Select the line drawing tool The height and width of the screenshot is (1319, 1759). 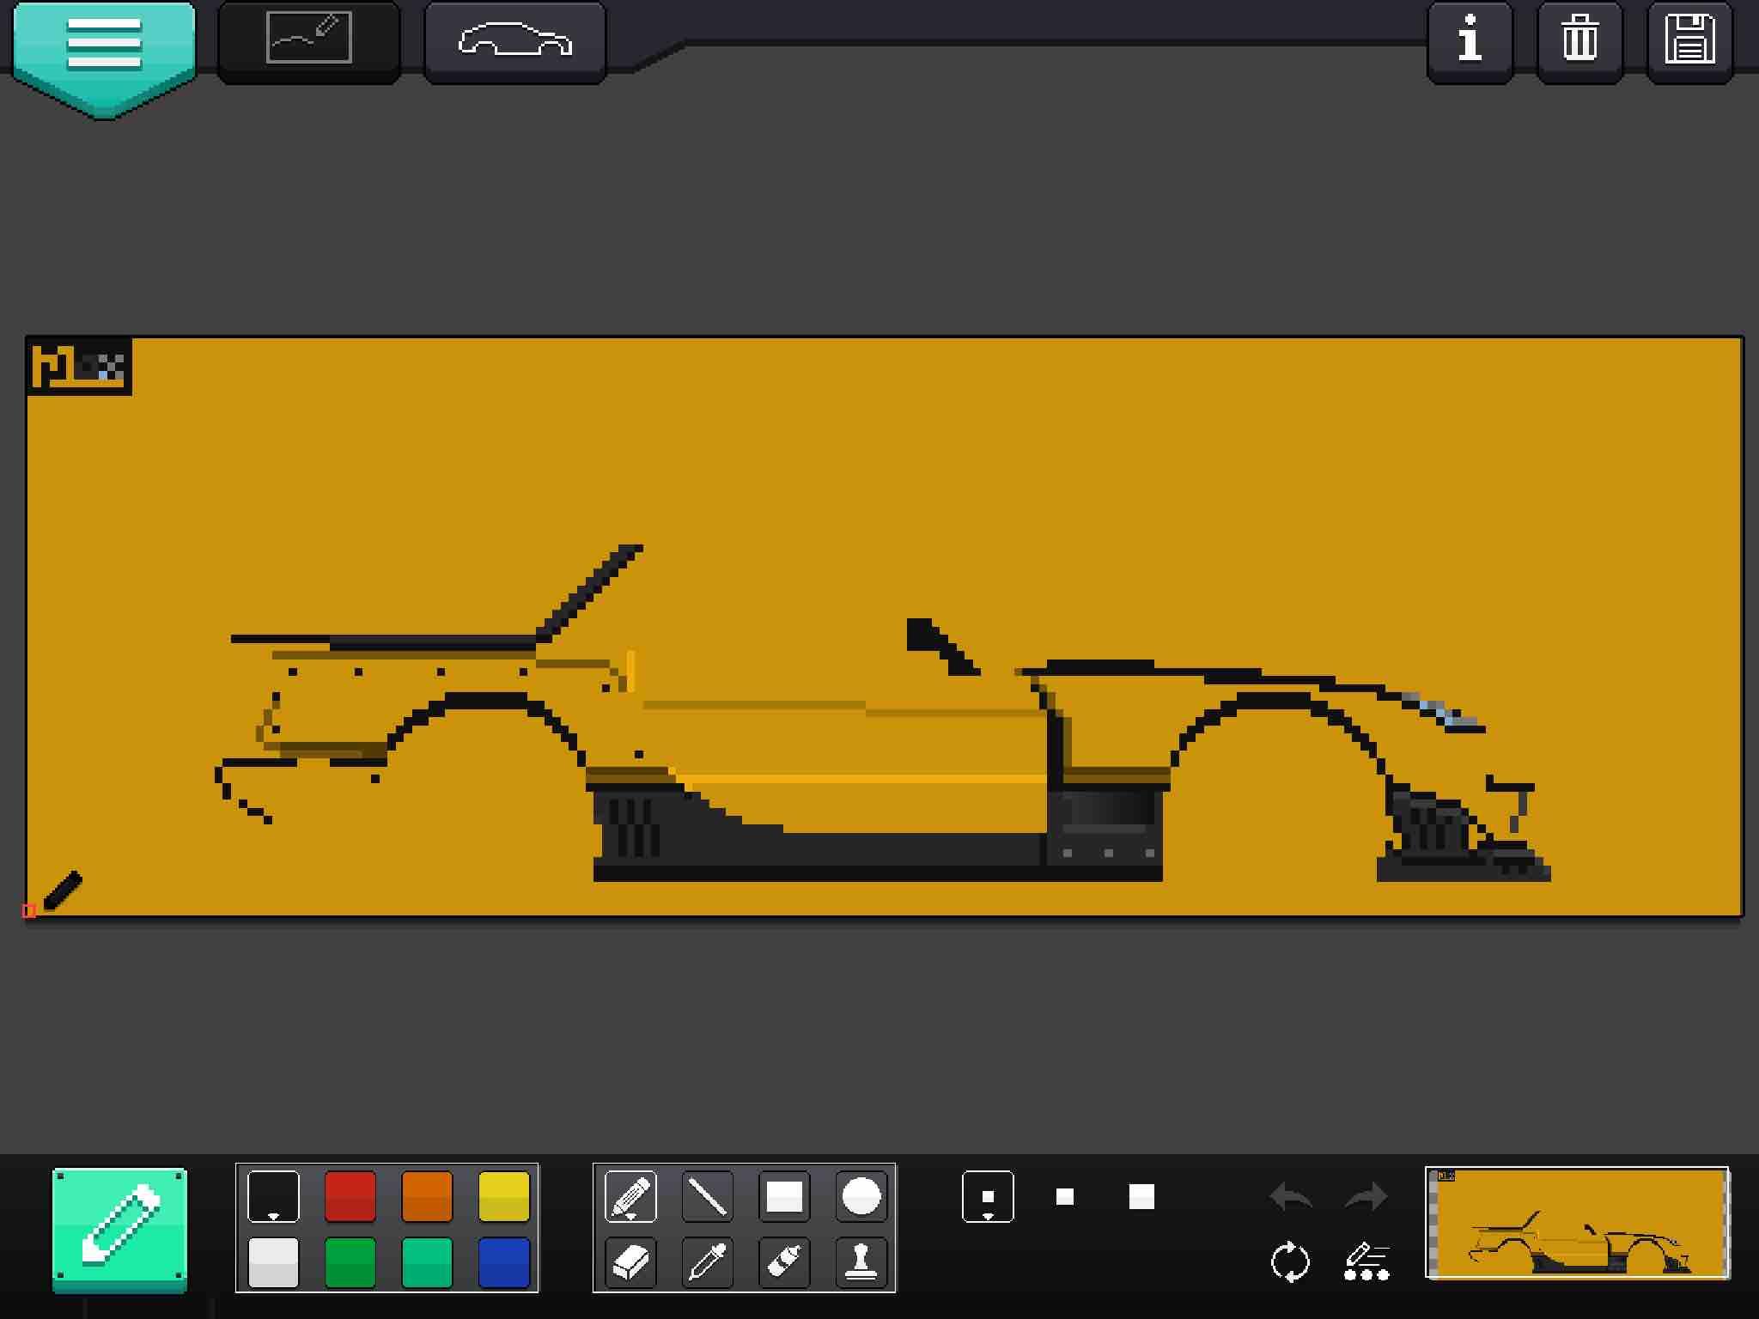(x=707, y=1195)
